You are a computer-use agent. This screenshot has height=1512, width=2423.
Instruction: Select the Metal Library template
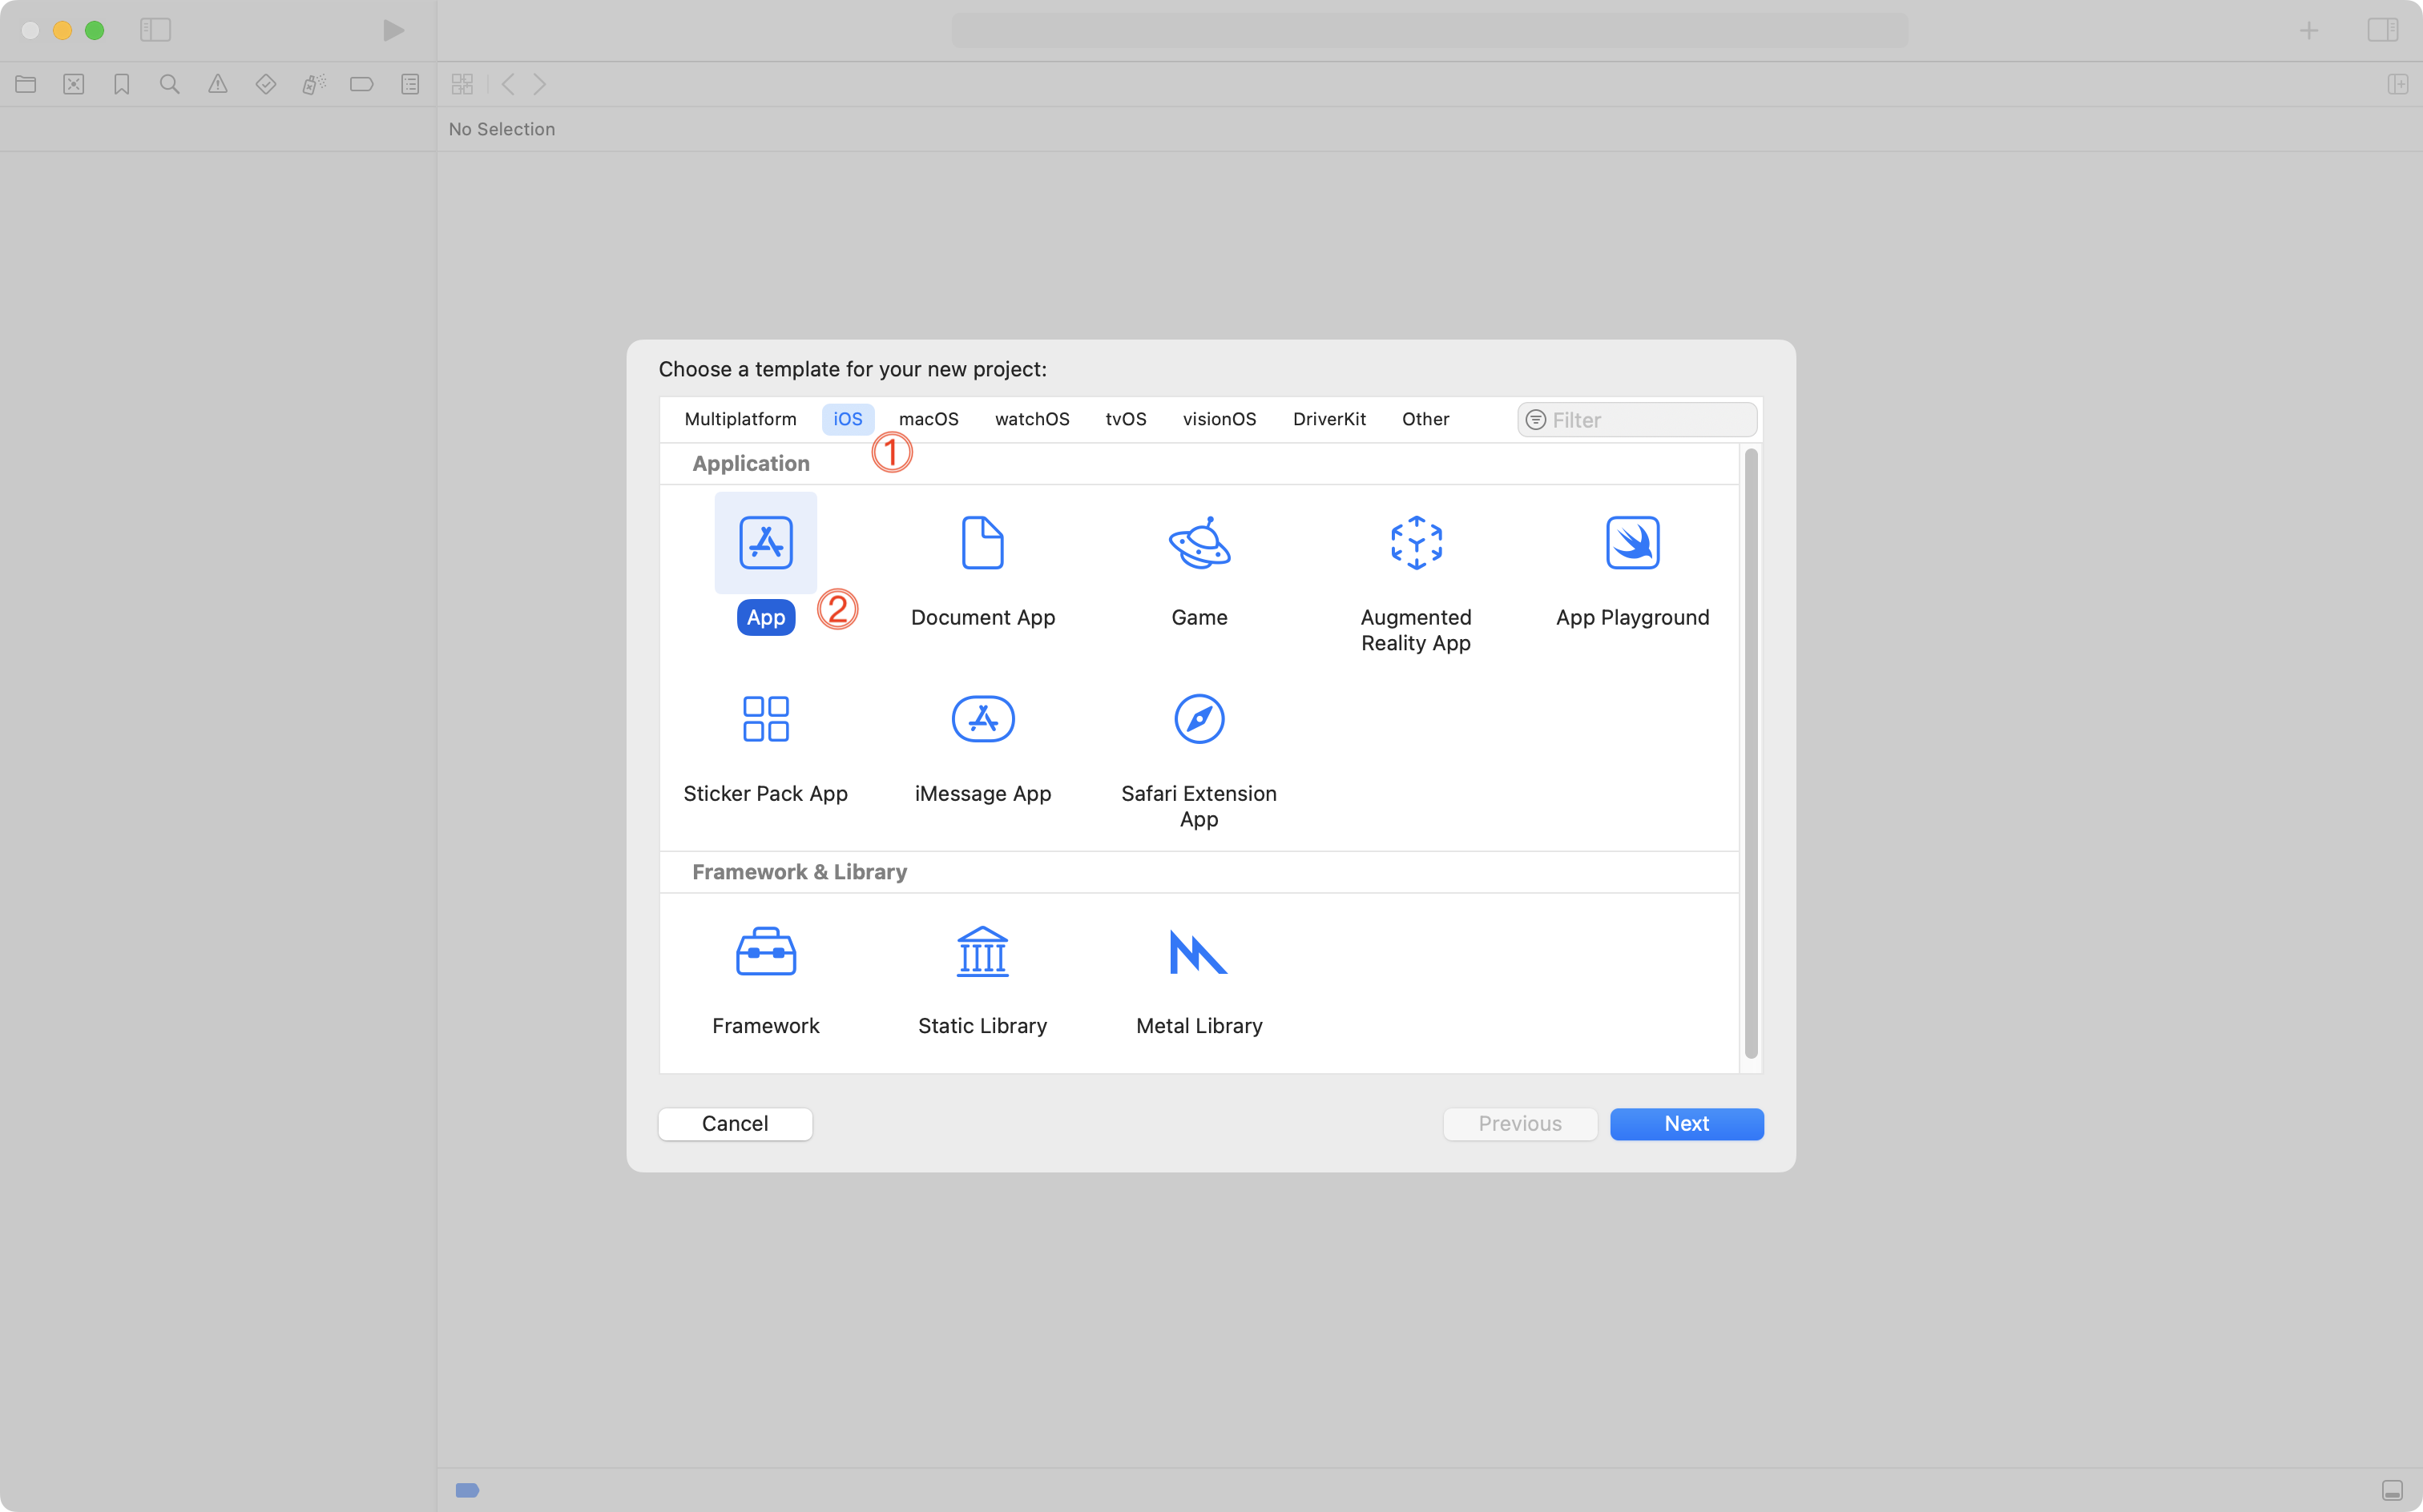tap(1199, 952)
